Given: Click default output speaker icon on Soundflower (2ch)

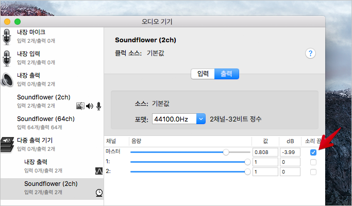Looking at the screenshot, I should 90,106.
